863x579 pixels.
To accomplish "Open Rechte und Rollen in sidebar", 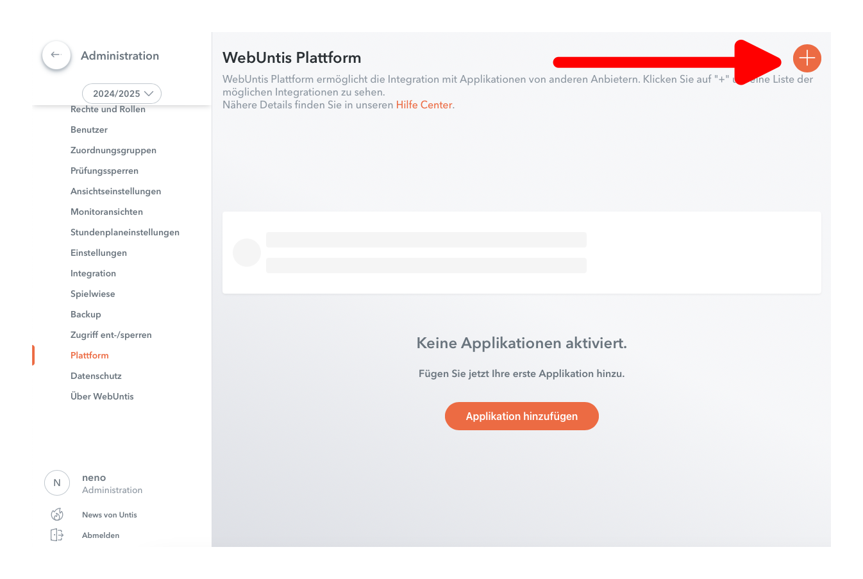I will (x=108, y=109).
